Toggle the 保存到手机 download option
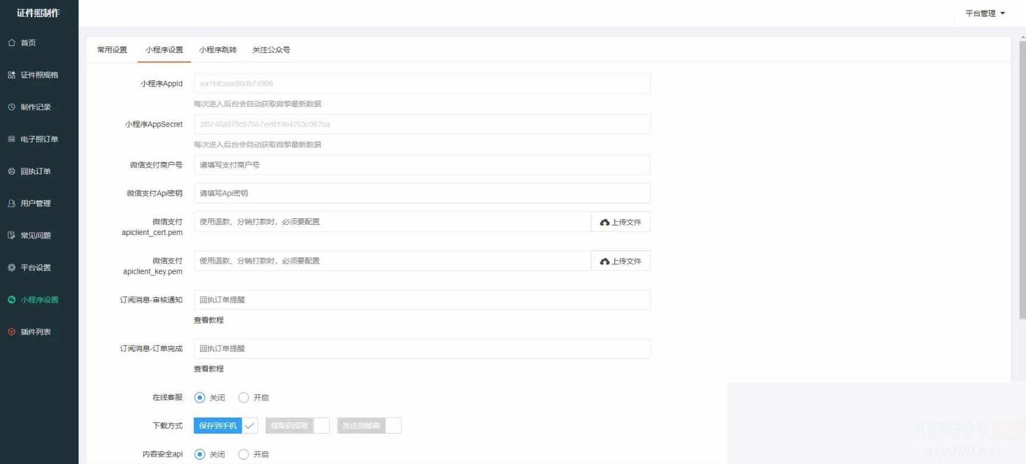The height and width of the screenshot is (464, 1026). click(x=226, y=426)
